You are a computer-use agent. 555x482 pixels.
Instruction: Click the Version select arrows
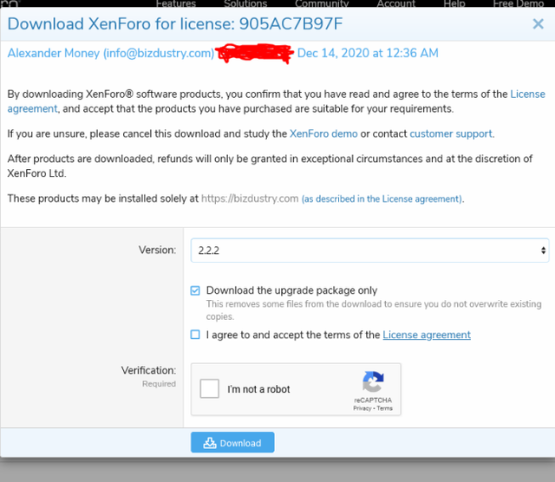click(543, 251)
